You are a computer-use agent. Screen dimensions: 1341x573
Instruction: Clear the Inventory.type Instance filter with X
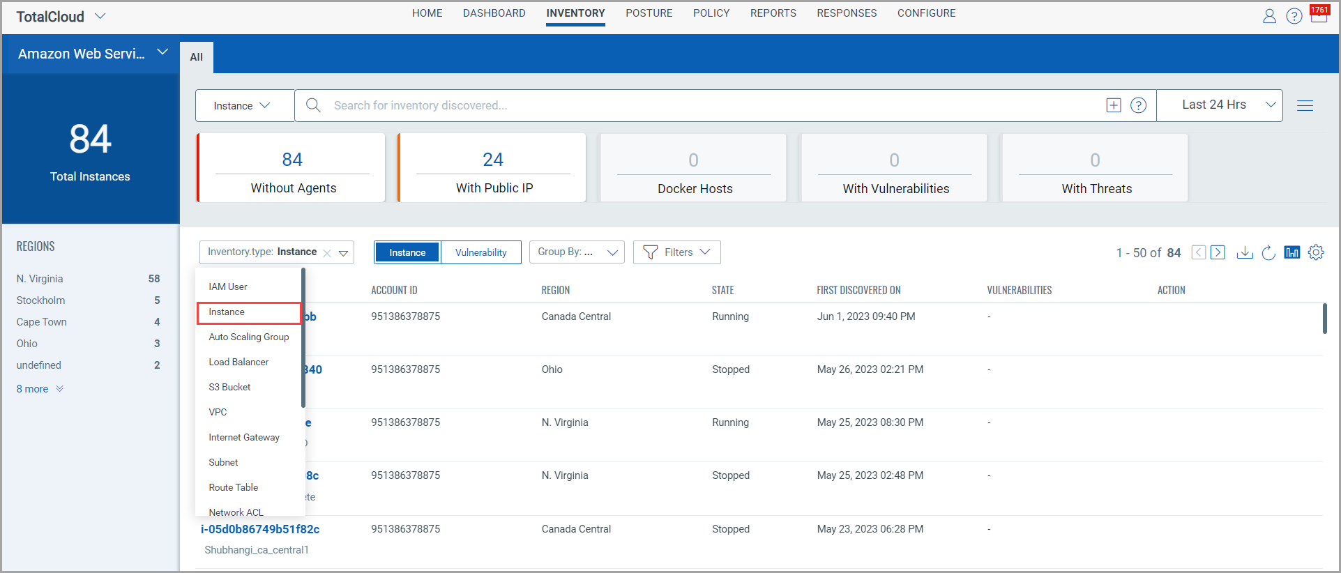(327, 253)
